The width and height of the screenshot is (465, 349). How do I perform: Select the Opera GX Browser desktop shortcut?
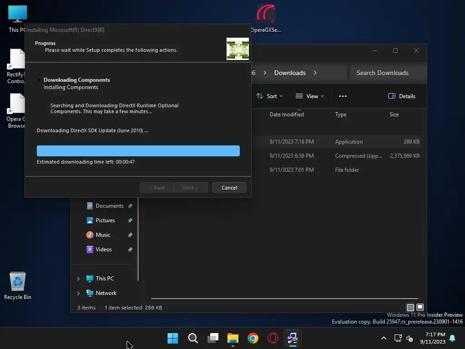(x=16, y=111)
